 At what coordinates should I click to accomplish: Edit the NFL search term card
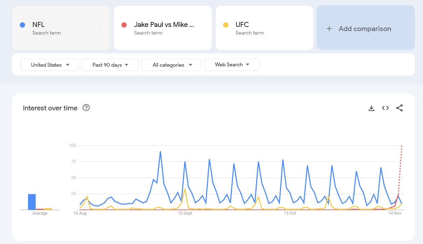click(61, 28)
